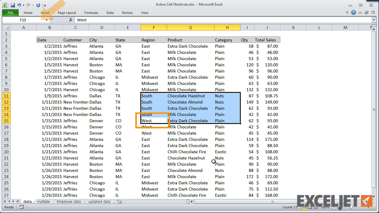Open the Undo history dropdown arrow
This screenshot has width=379, height=213.
pyautogui.click(x=24, y=5)
